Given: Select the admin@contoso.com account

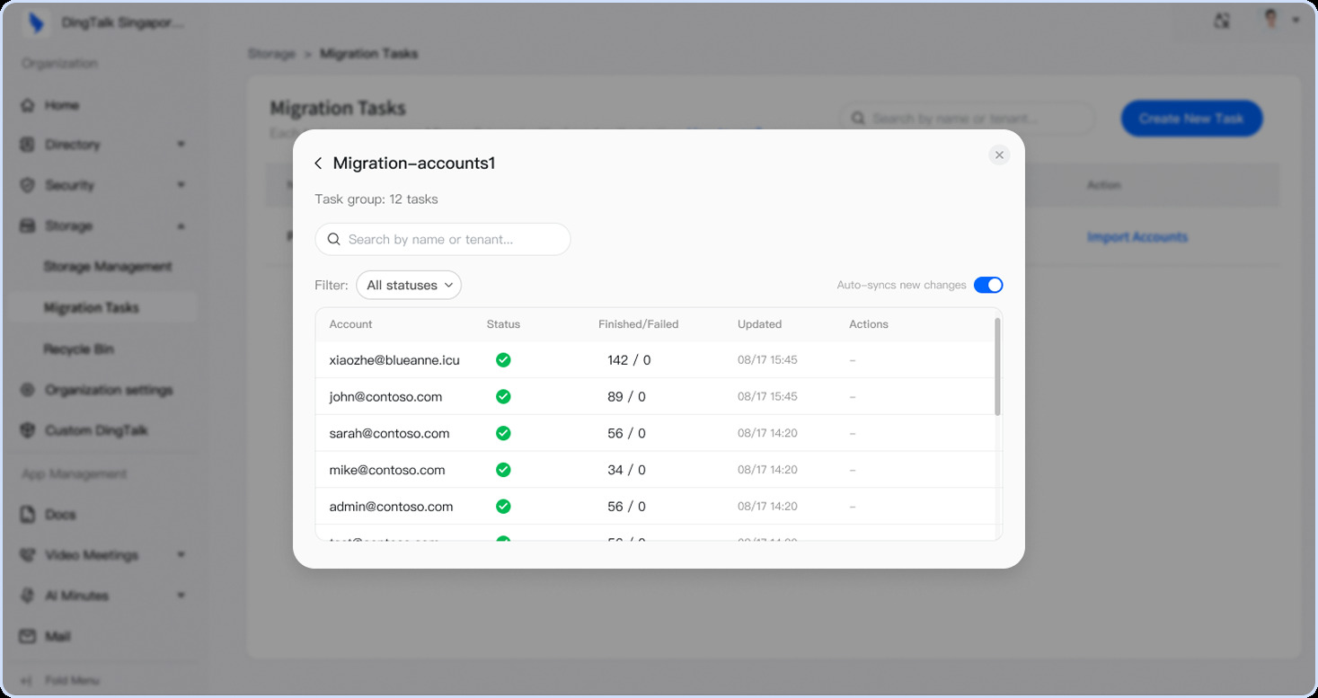Looking at the screenshot, I should coord(391,508).
